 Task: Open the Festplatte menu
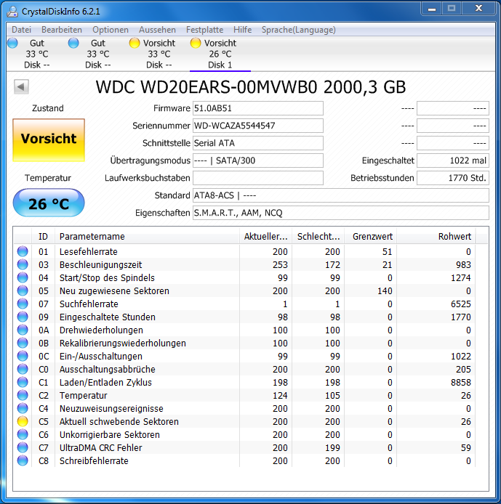point(204,30)
